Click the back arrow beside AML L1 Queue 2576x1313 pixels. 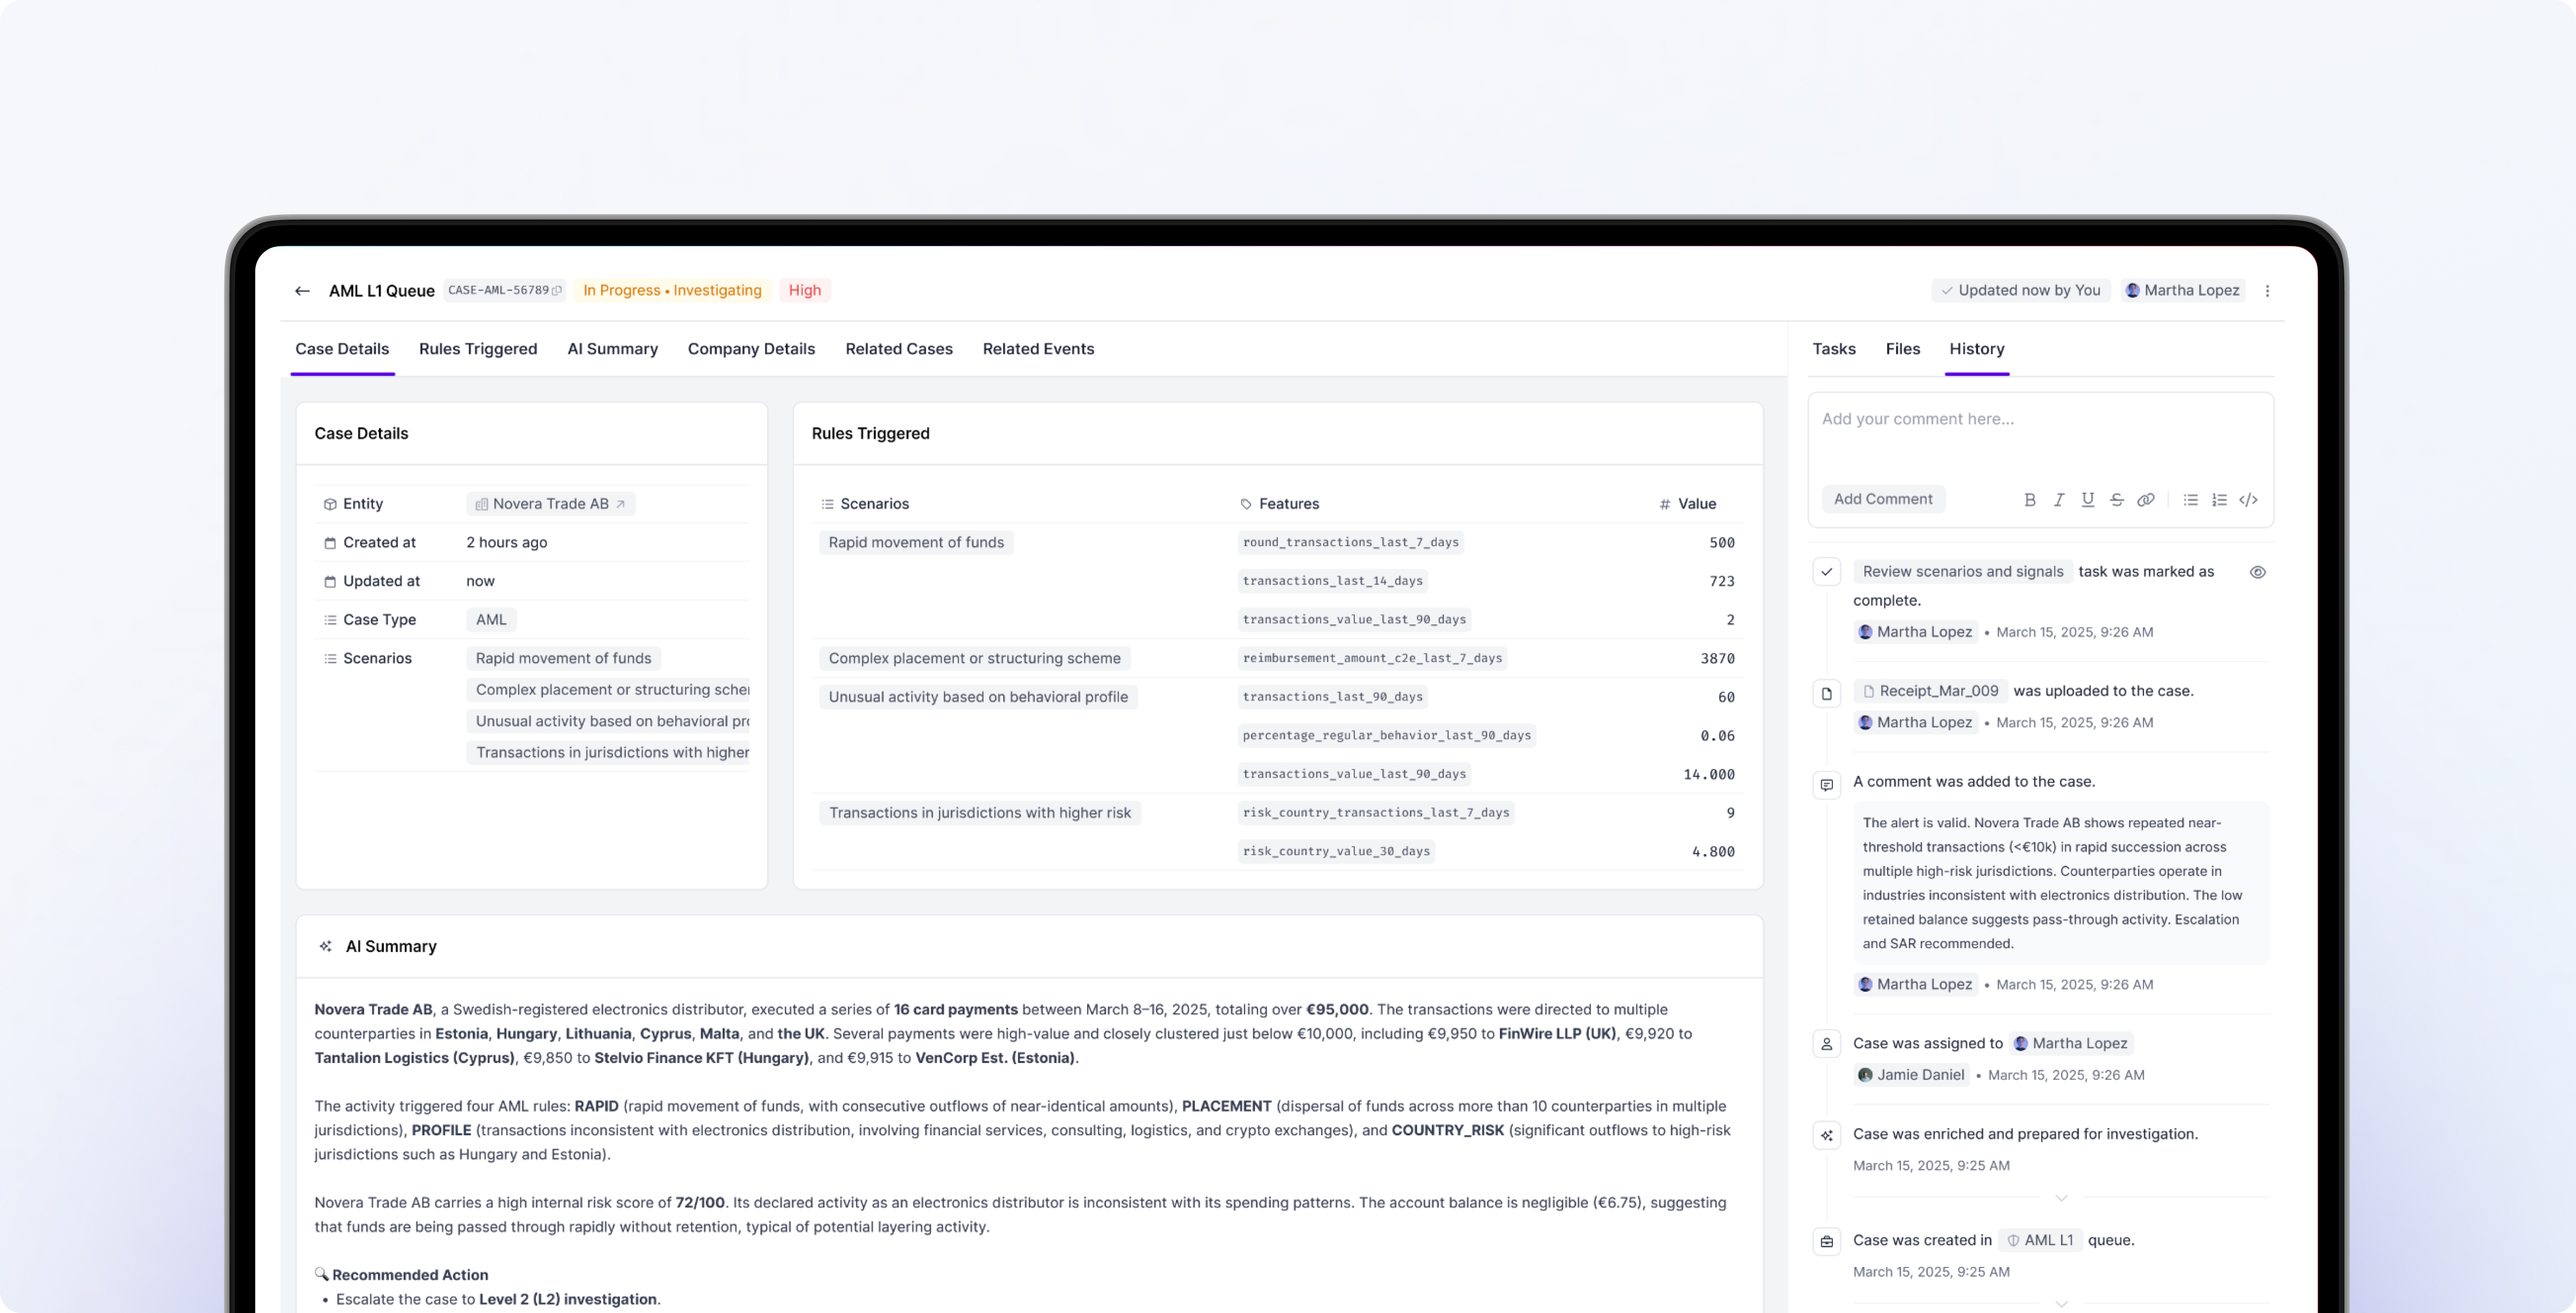tap(302, 291)
